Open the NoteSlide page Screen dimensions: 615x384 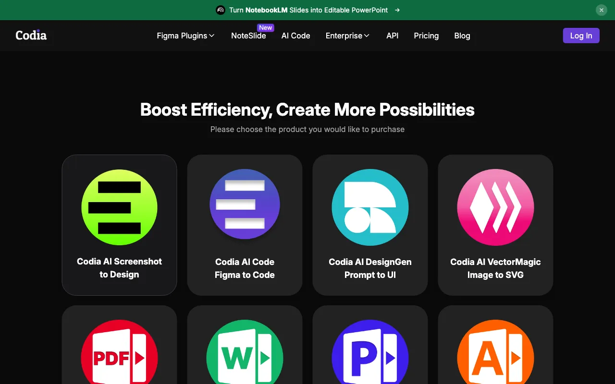tap(248, 36)
